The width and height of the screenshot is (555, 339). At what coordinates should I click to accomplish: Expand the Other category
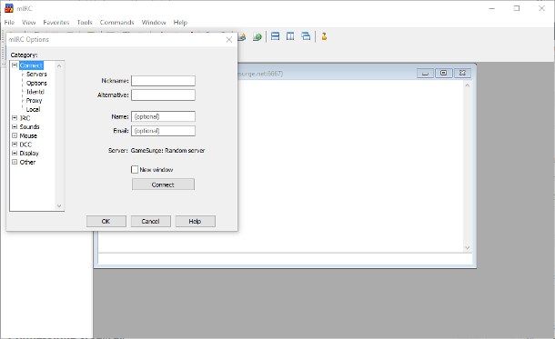15,162
